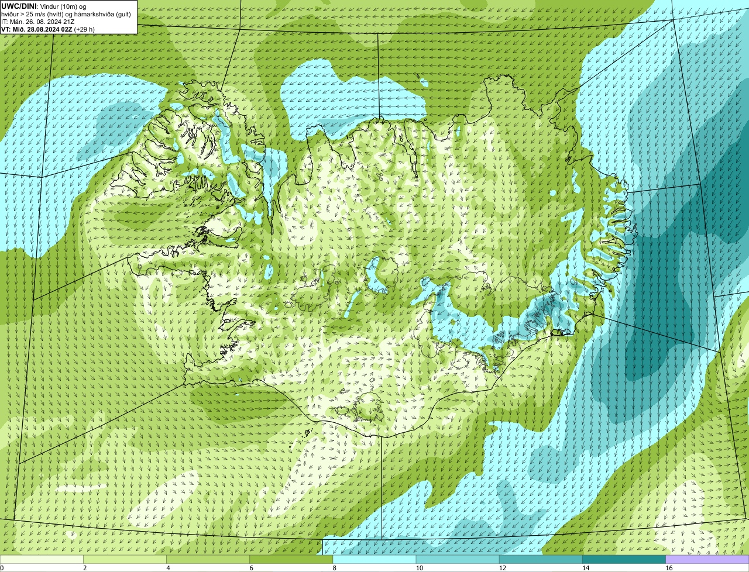Click the green 4–6 m/s legend swatch
Viewport: 749px width, 572px height.
point(208,559)
